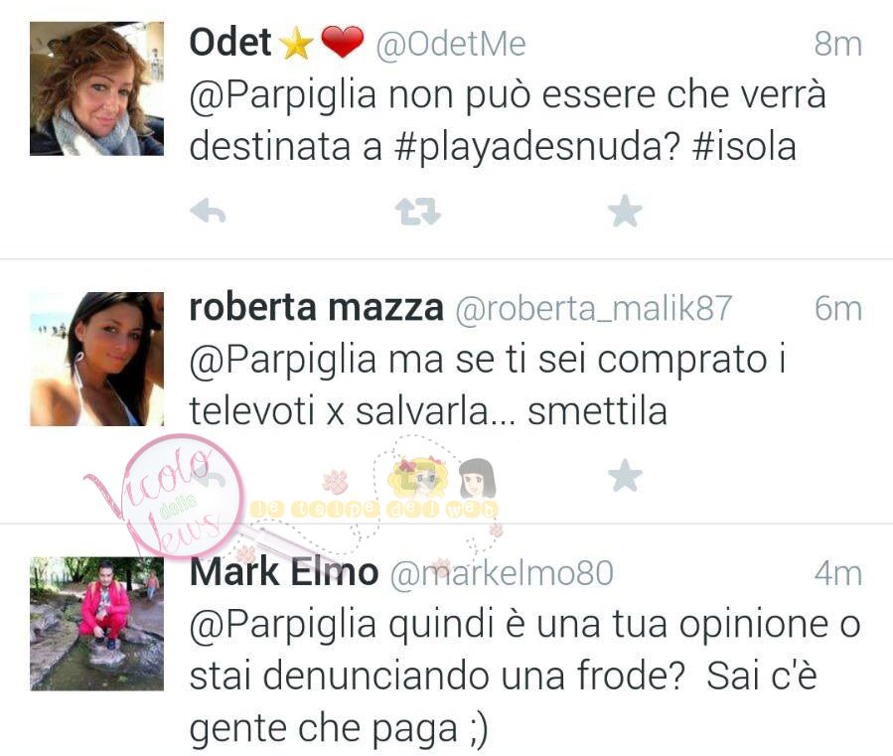Open roberta mazza's profile picture
The image size is (893, 756).
[x=96, y=359]
